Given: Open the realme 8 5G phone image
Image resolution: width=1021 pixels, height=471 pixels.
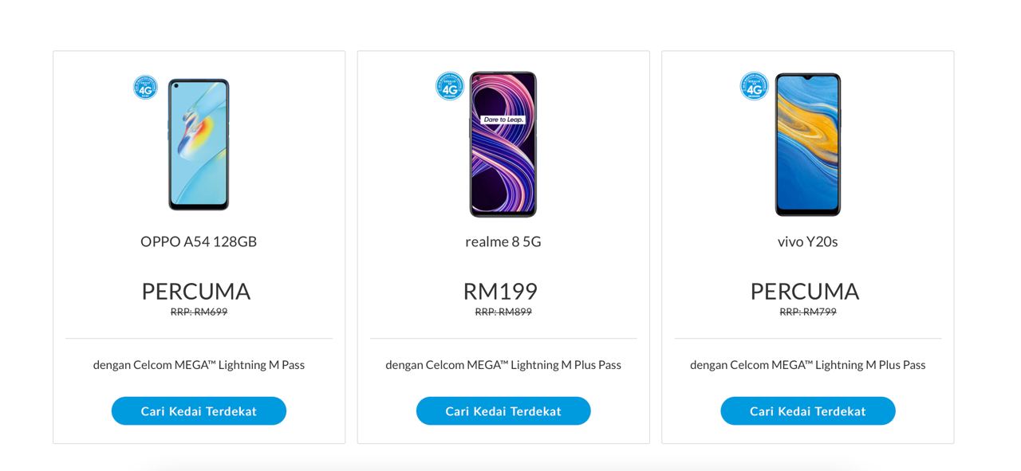Looking at the screenshot, I should [503, 144].
